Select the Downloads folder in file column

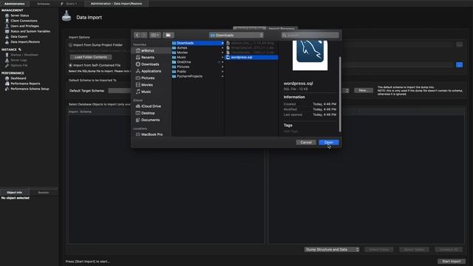click(198, 43)
